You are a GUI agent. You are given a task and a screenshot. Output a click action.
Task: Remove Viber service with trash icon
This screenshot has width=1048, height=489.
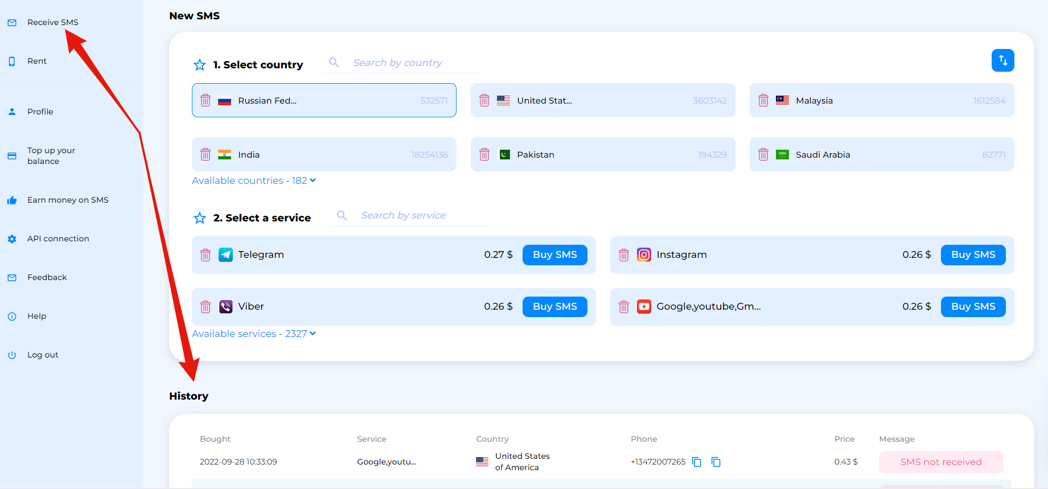[206, 307]
